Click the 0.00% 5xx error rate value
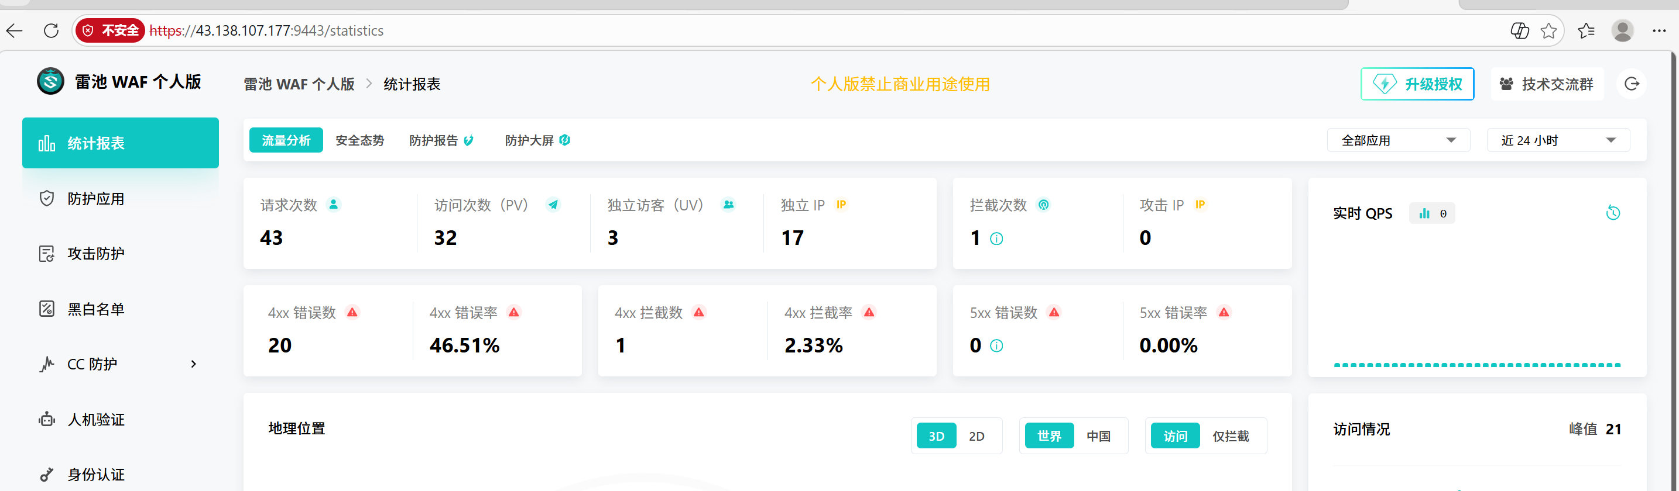Screen dimensions: 1679x491 coord(1168,345)
